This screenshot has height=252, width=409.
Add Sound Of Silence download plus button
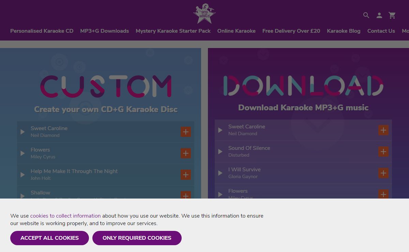(383, 152)
